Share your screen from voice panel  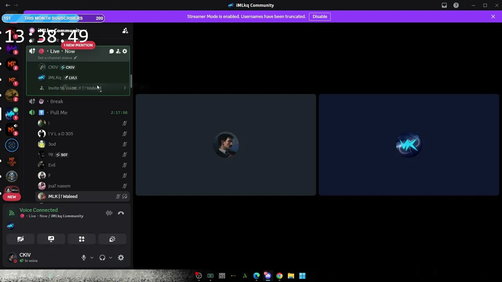51,239
